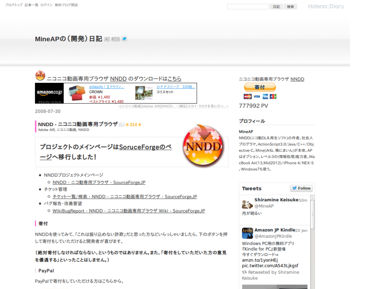Screen dimensions: 385x289
Task: Click the 314 star count
Action: [x=133, y=125]
